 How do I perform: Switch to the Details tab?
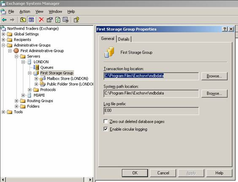pyautogui.click(x=124, y=39)
